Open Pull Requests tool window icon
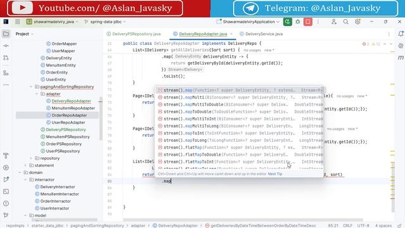Viewport: 405px width, 228px height. [x=6, y=58]
